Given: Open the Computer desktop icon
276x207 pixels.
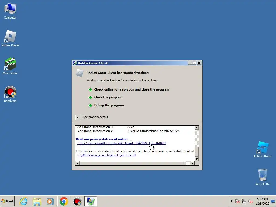Looking at the screenshot, I should [x=10, y=11].
